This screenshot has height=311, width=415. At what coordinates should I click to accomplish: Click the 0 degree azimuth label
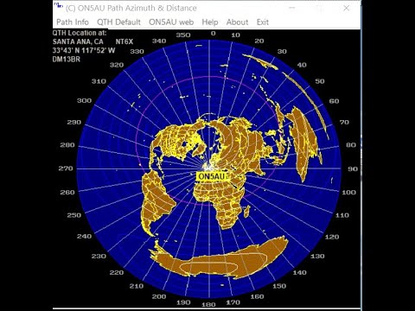213,34
